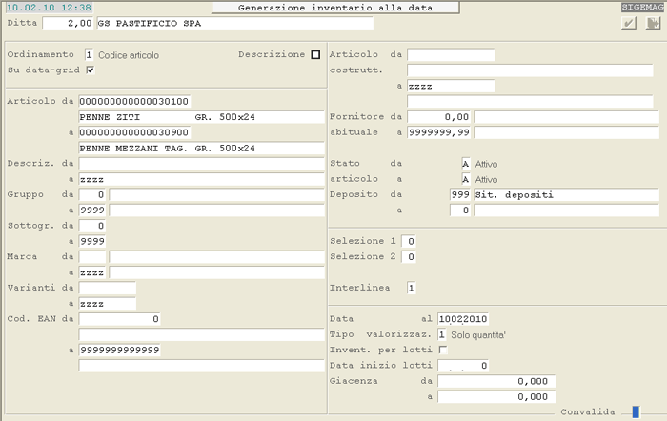Click Sottogr. da field
The width and height of the screenshot is (667, 421).
[92, 226]
